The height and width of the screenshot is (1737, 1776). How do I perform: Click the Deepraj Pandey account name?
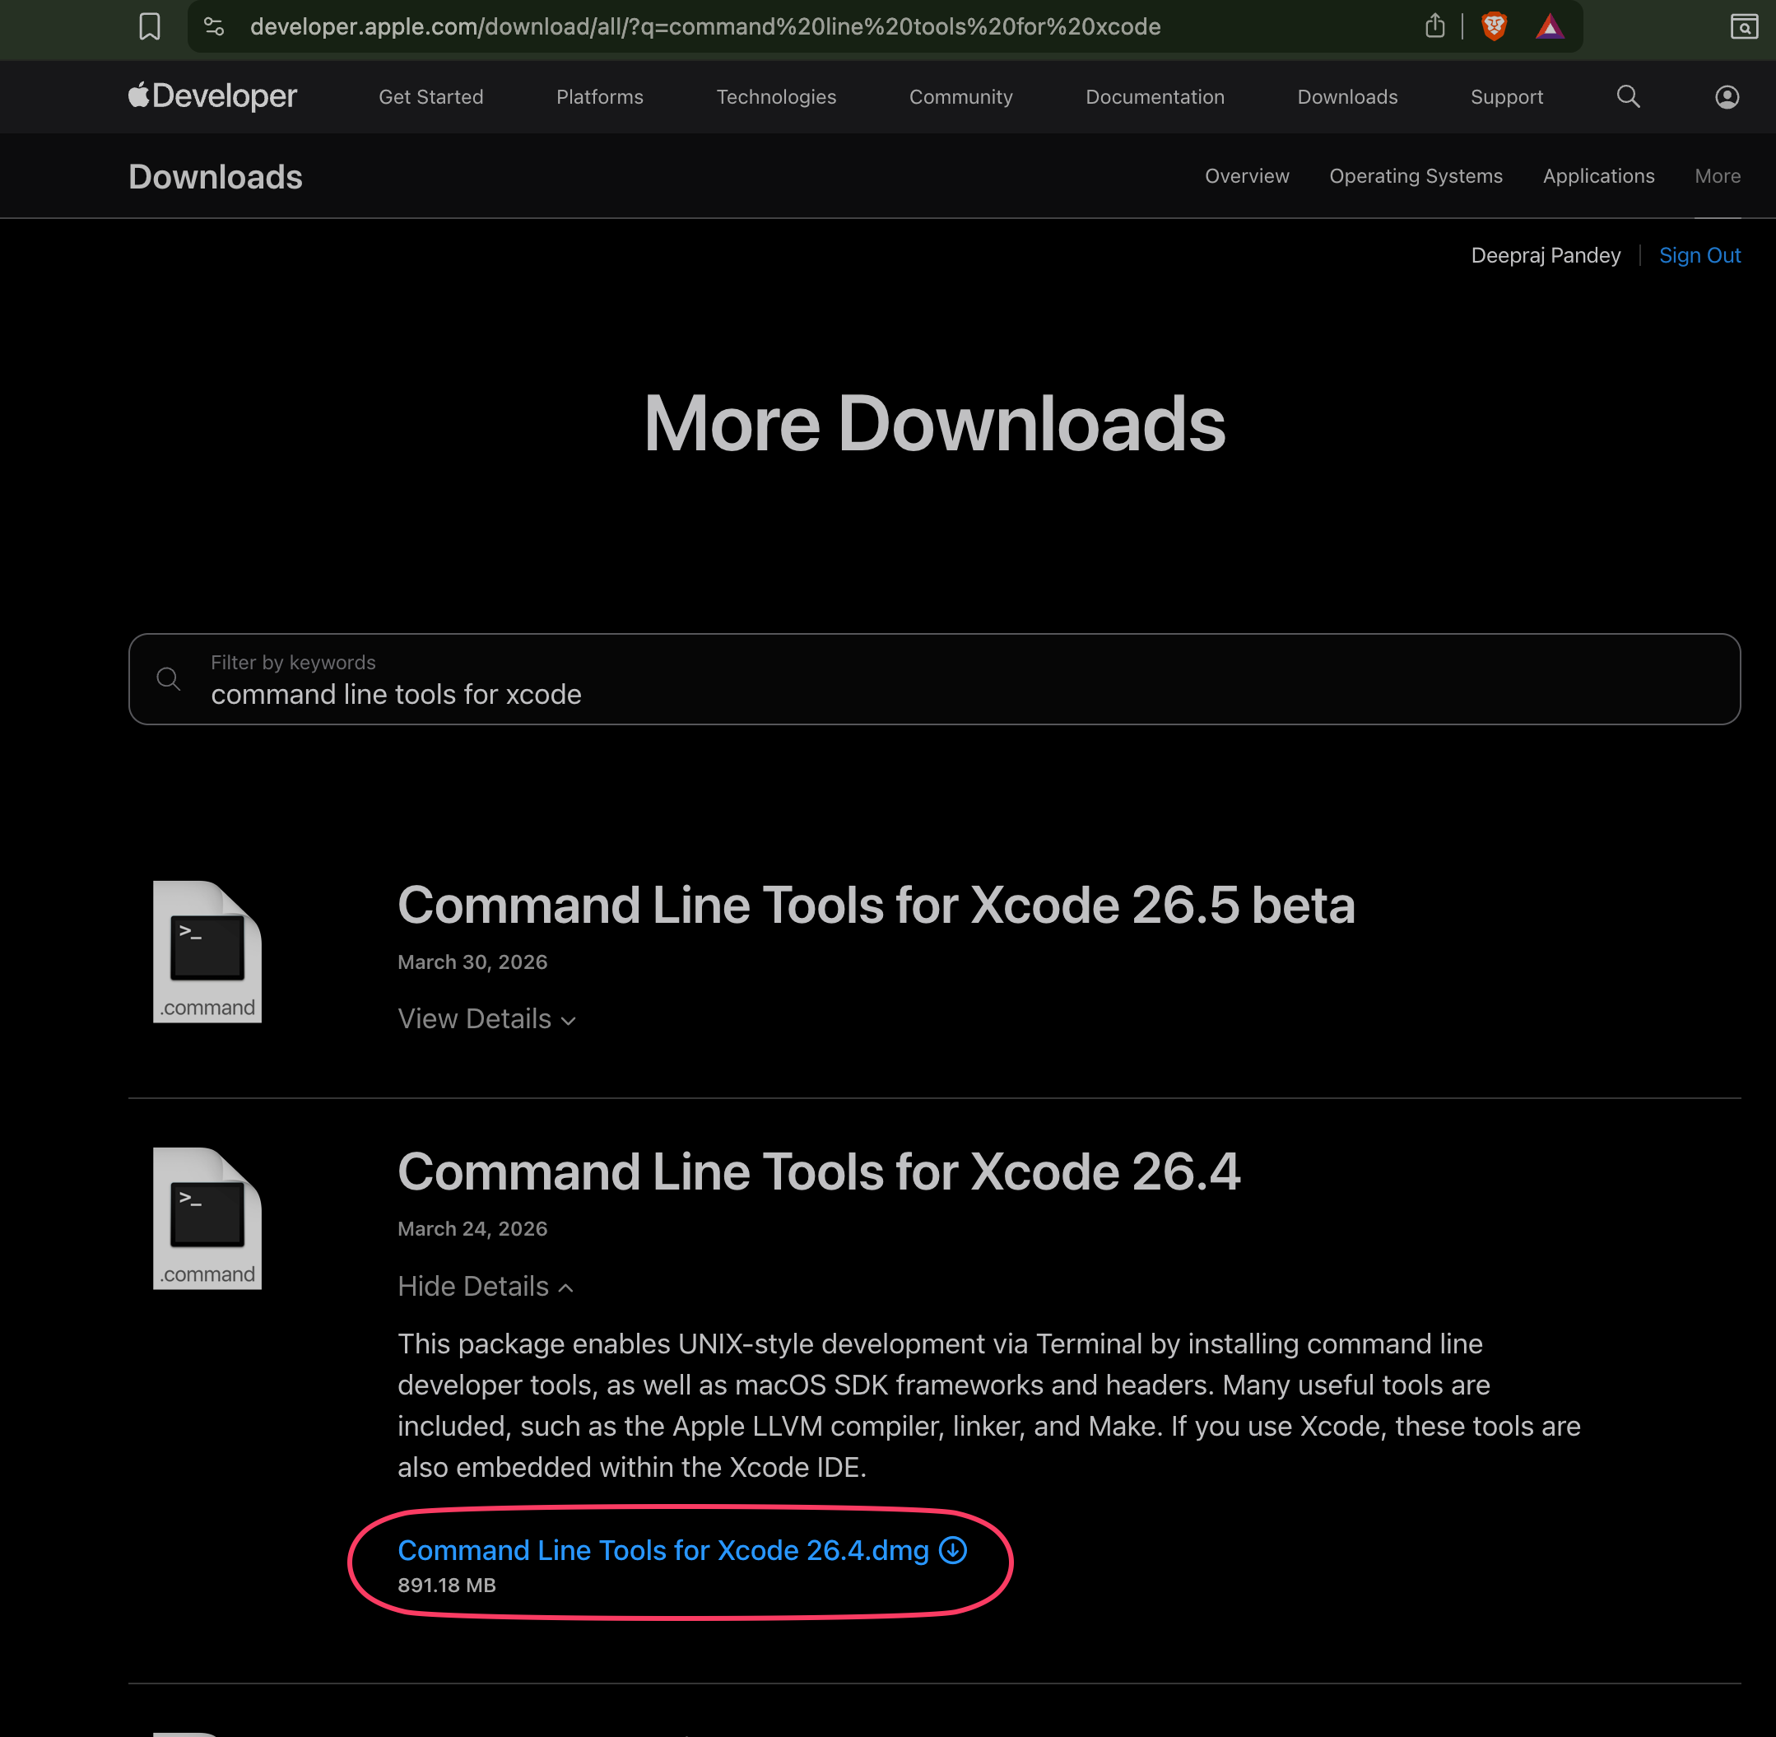[1546, 255]
